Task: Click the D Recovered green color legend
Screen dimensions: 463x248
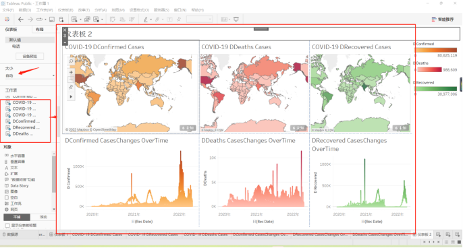Action: pos(436,89)
